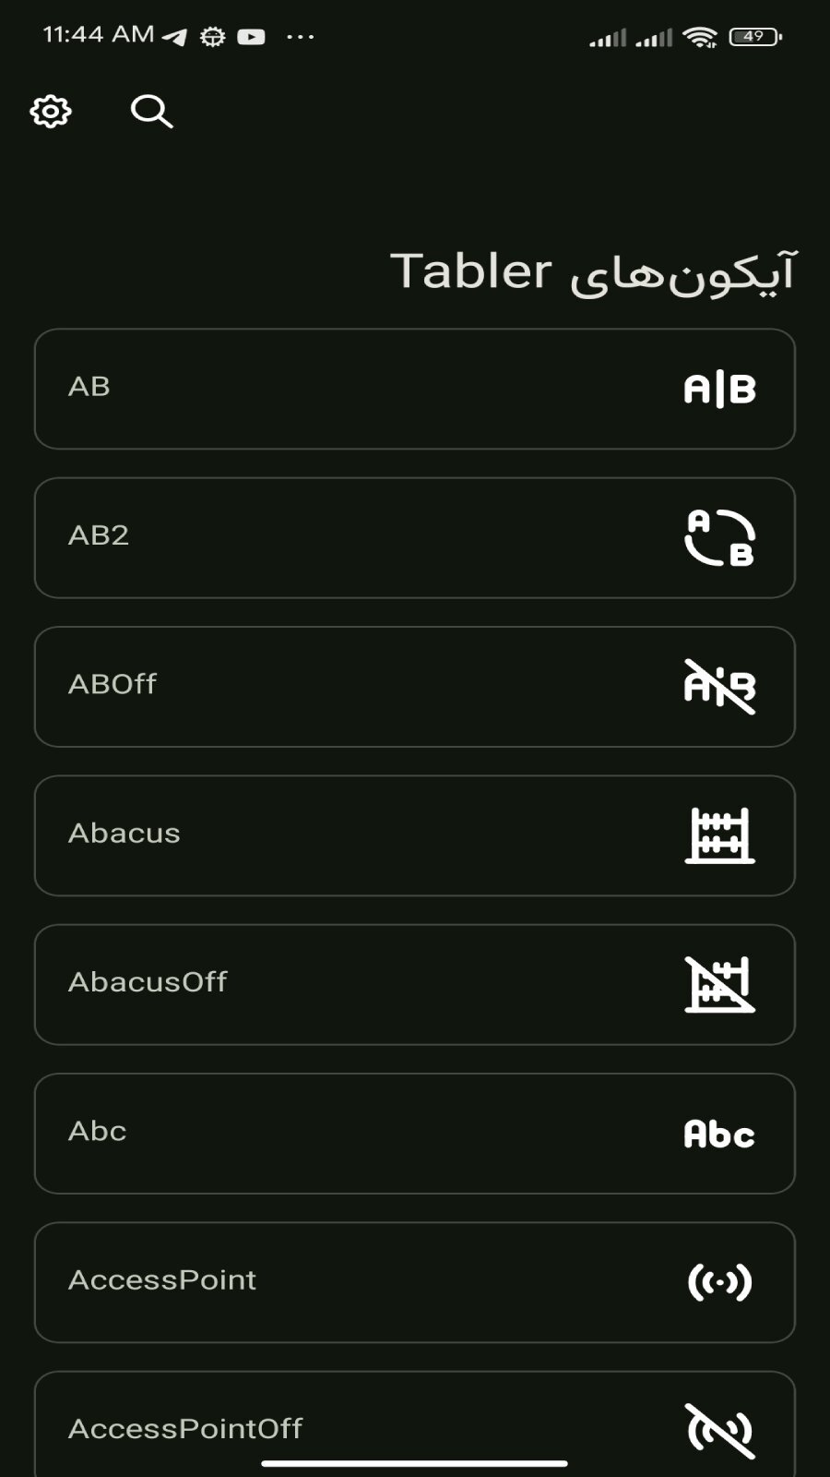Select the Abacus text label
830x1477 pixels.
pos(125,834)
